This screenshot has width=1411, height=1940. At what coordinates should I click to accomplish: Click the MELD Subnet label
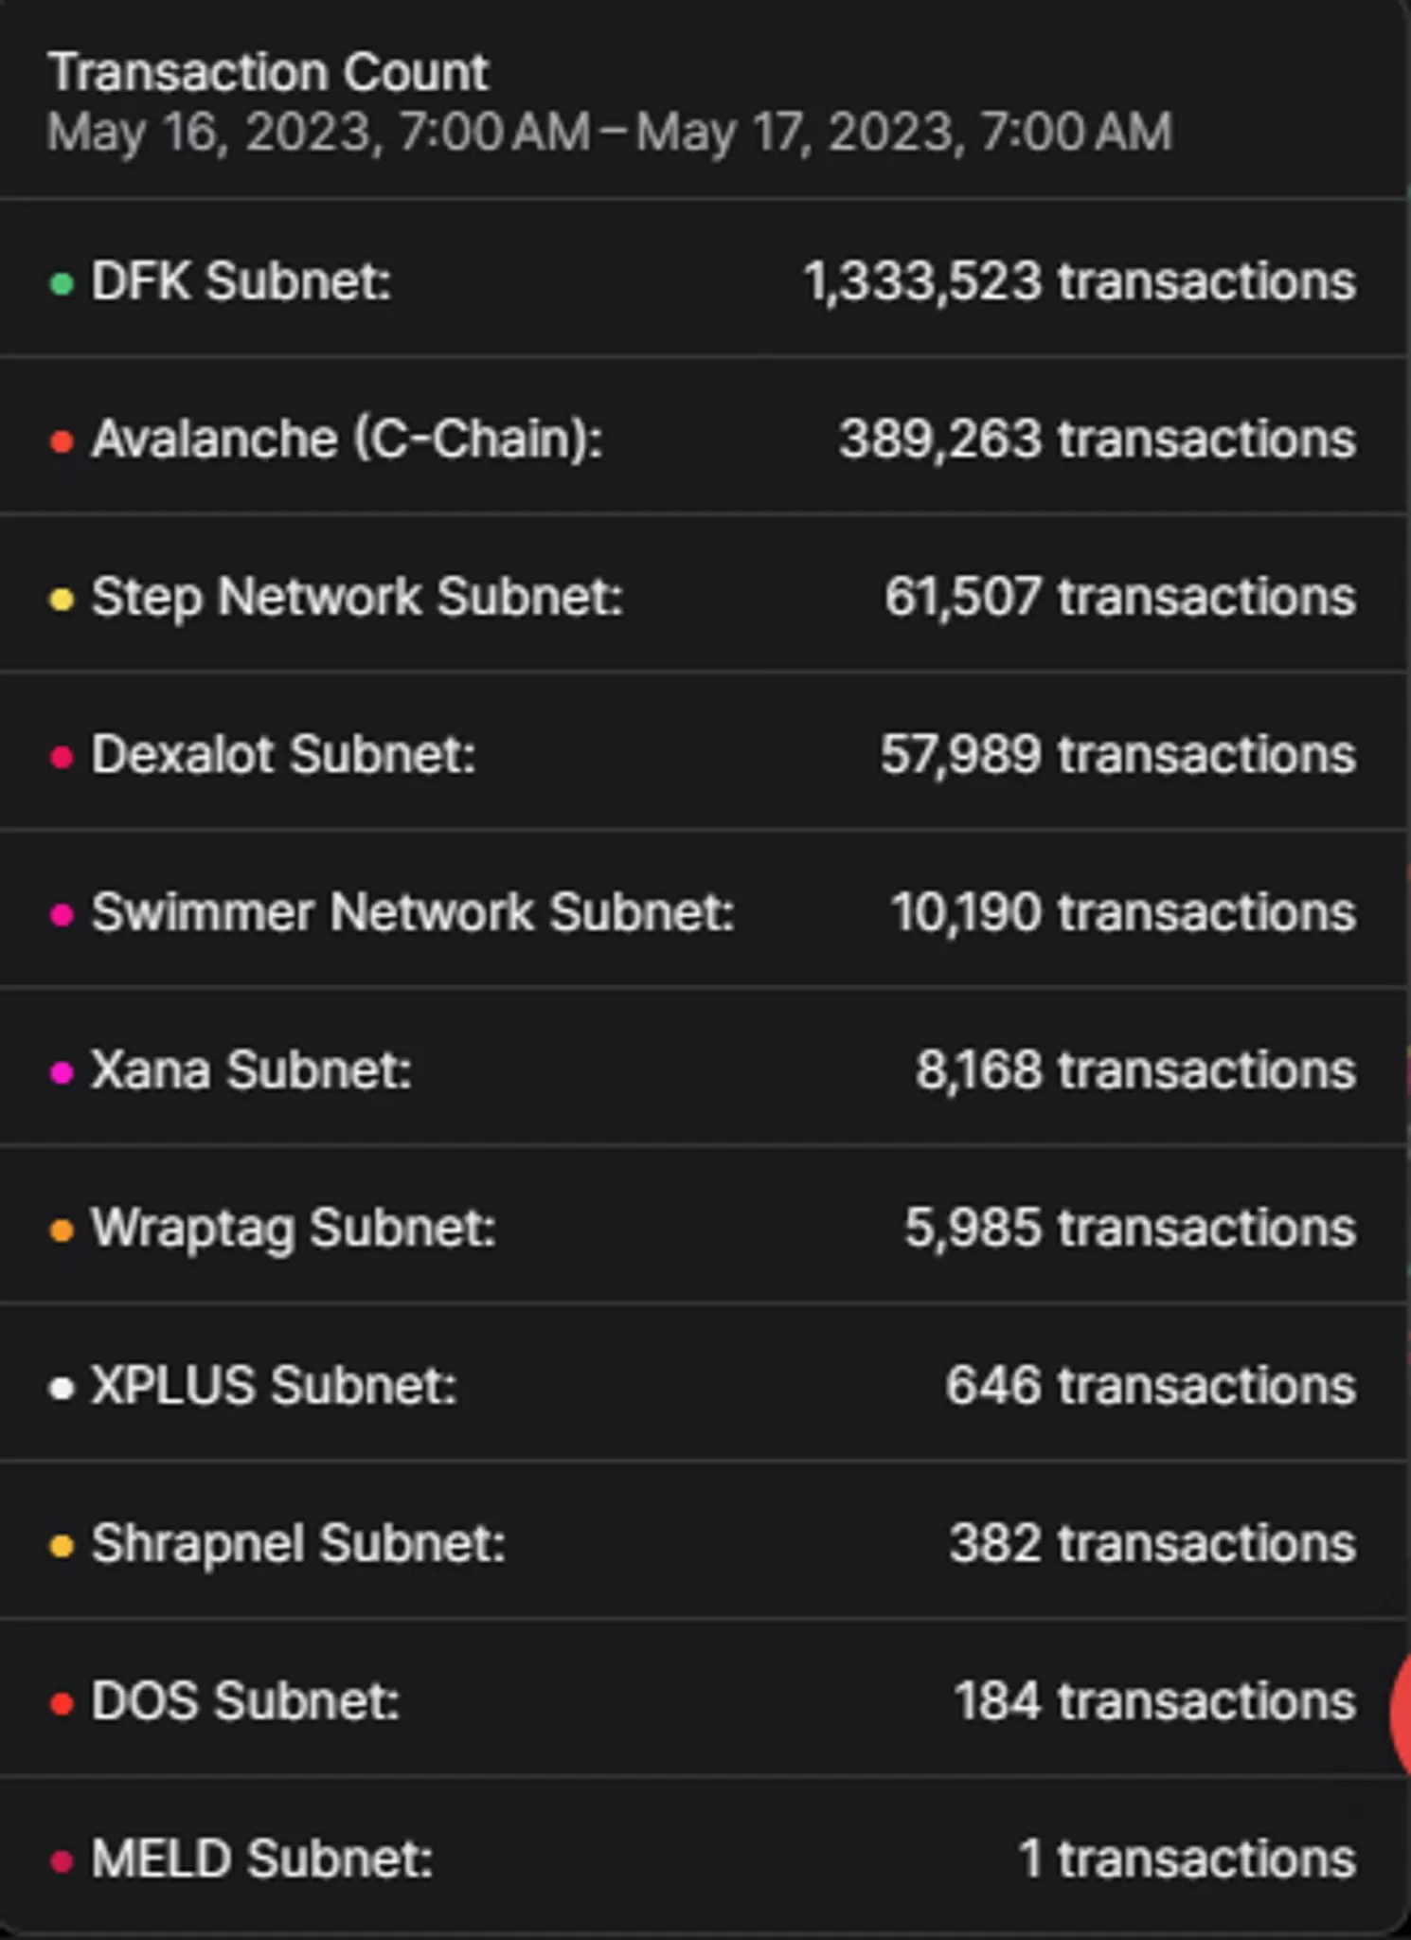[262, 1859]
